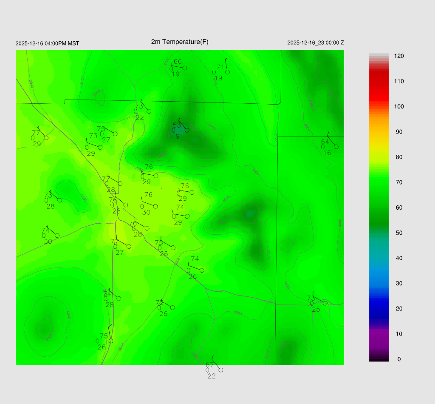Click the station marker showing 73 over 22
Screen dimensions: 435x404
pos(149,111)
